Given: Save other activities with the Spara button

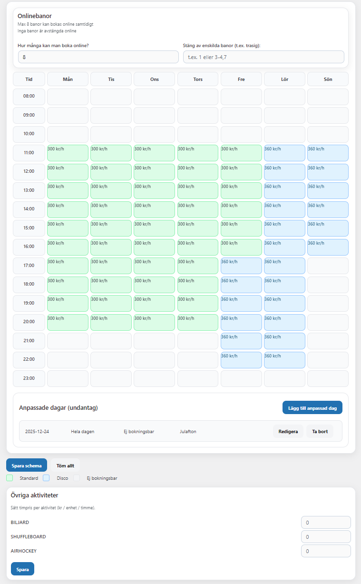Looking at the screenshot, I should pyautogui.click(x=22, y=569).
